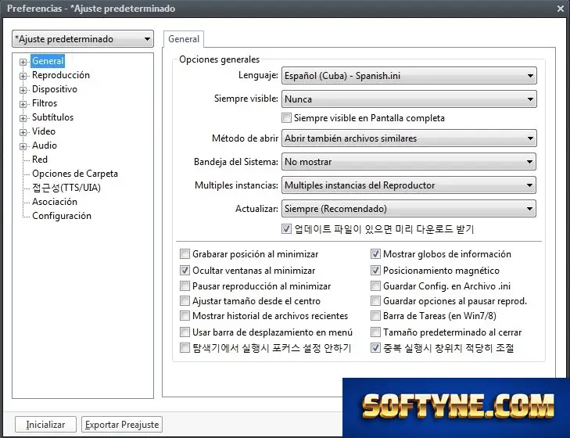
Task: Select Asociación in the tree
Action: [55, 202]
